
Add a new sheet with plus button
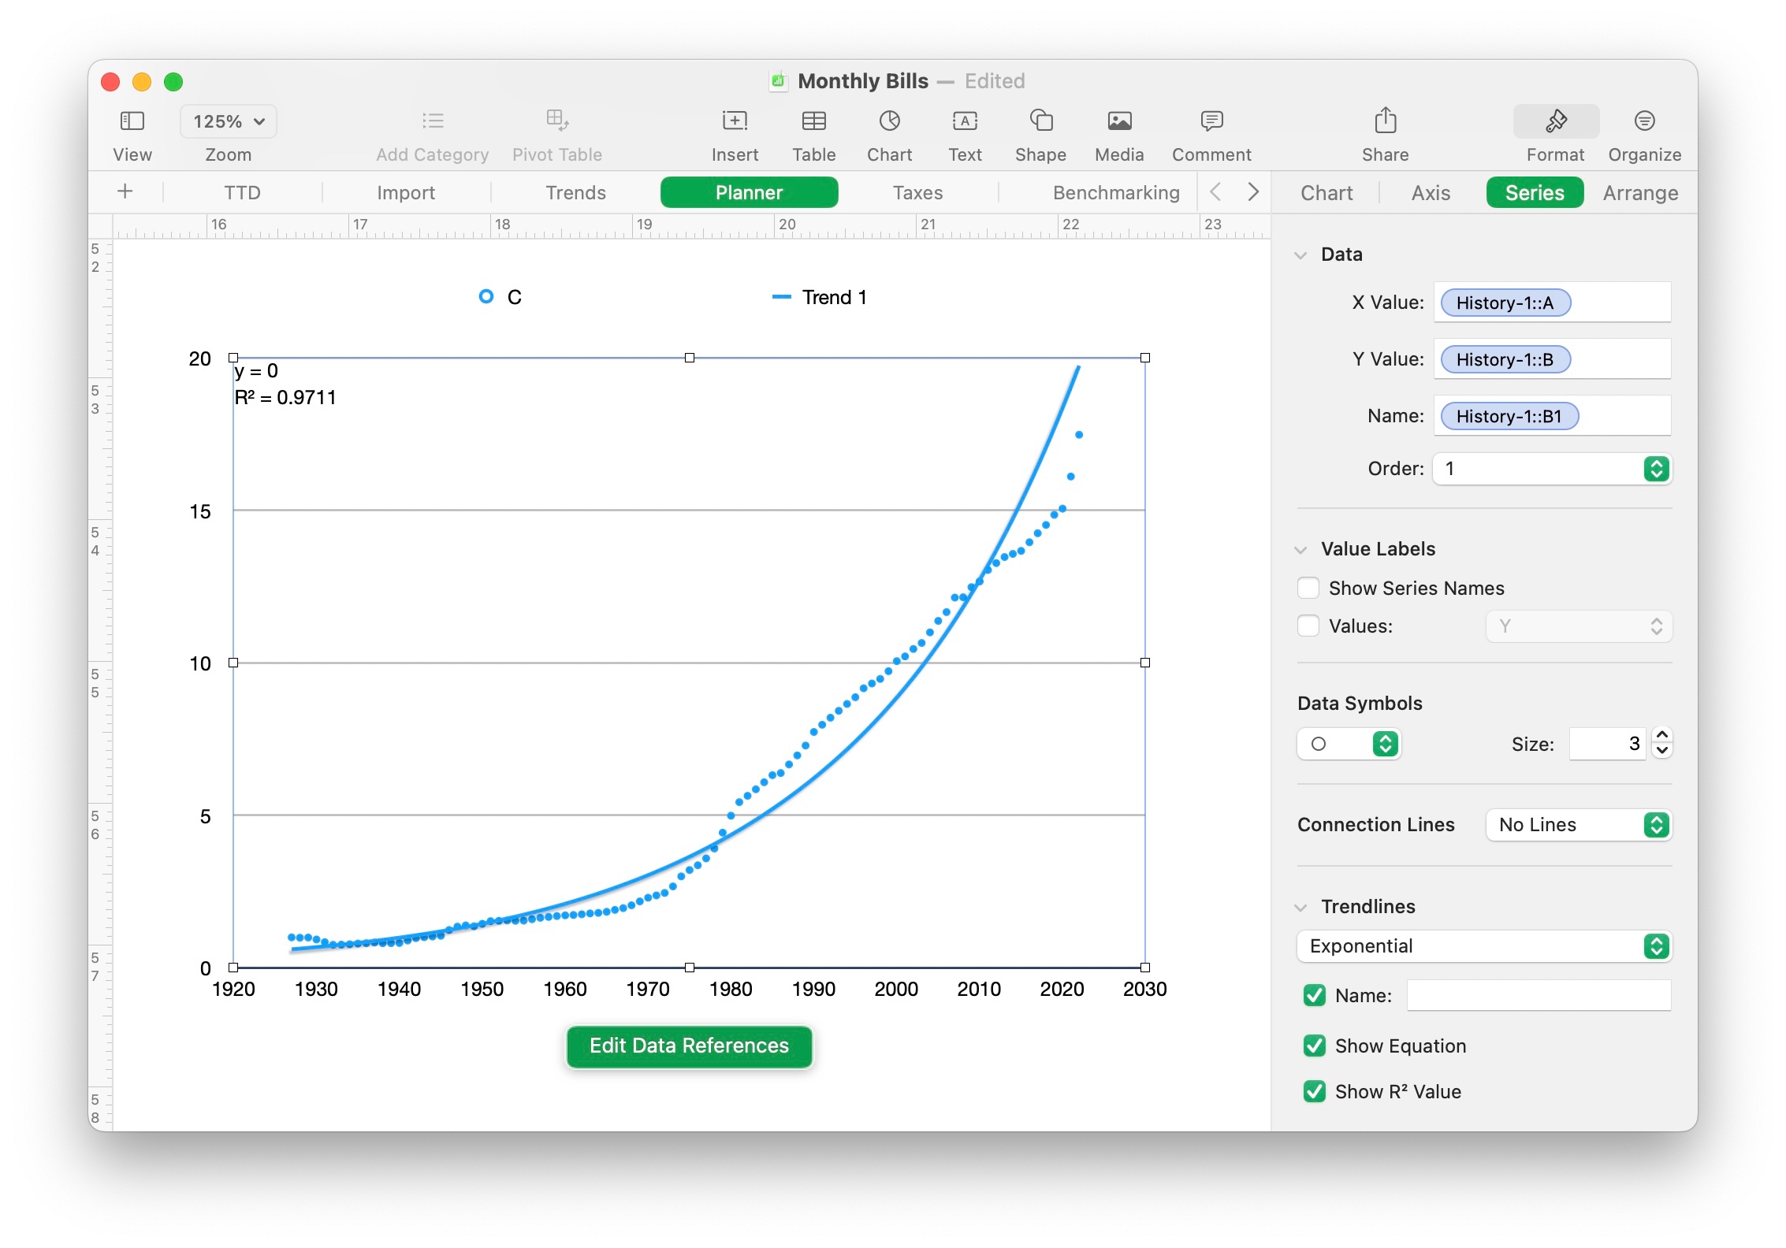click(x=125, y=191)
